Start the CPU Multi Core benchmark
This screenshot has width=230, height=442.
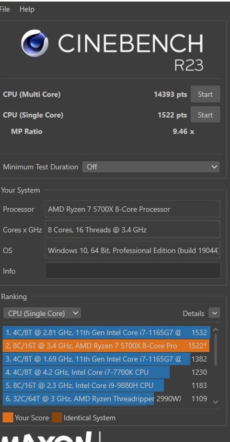click(x=205, y=94)
